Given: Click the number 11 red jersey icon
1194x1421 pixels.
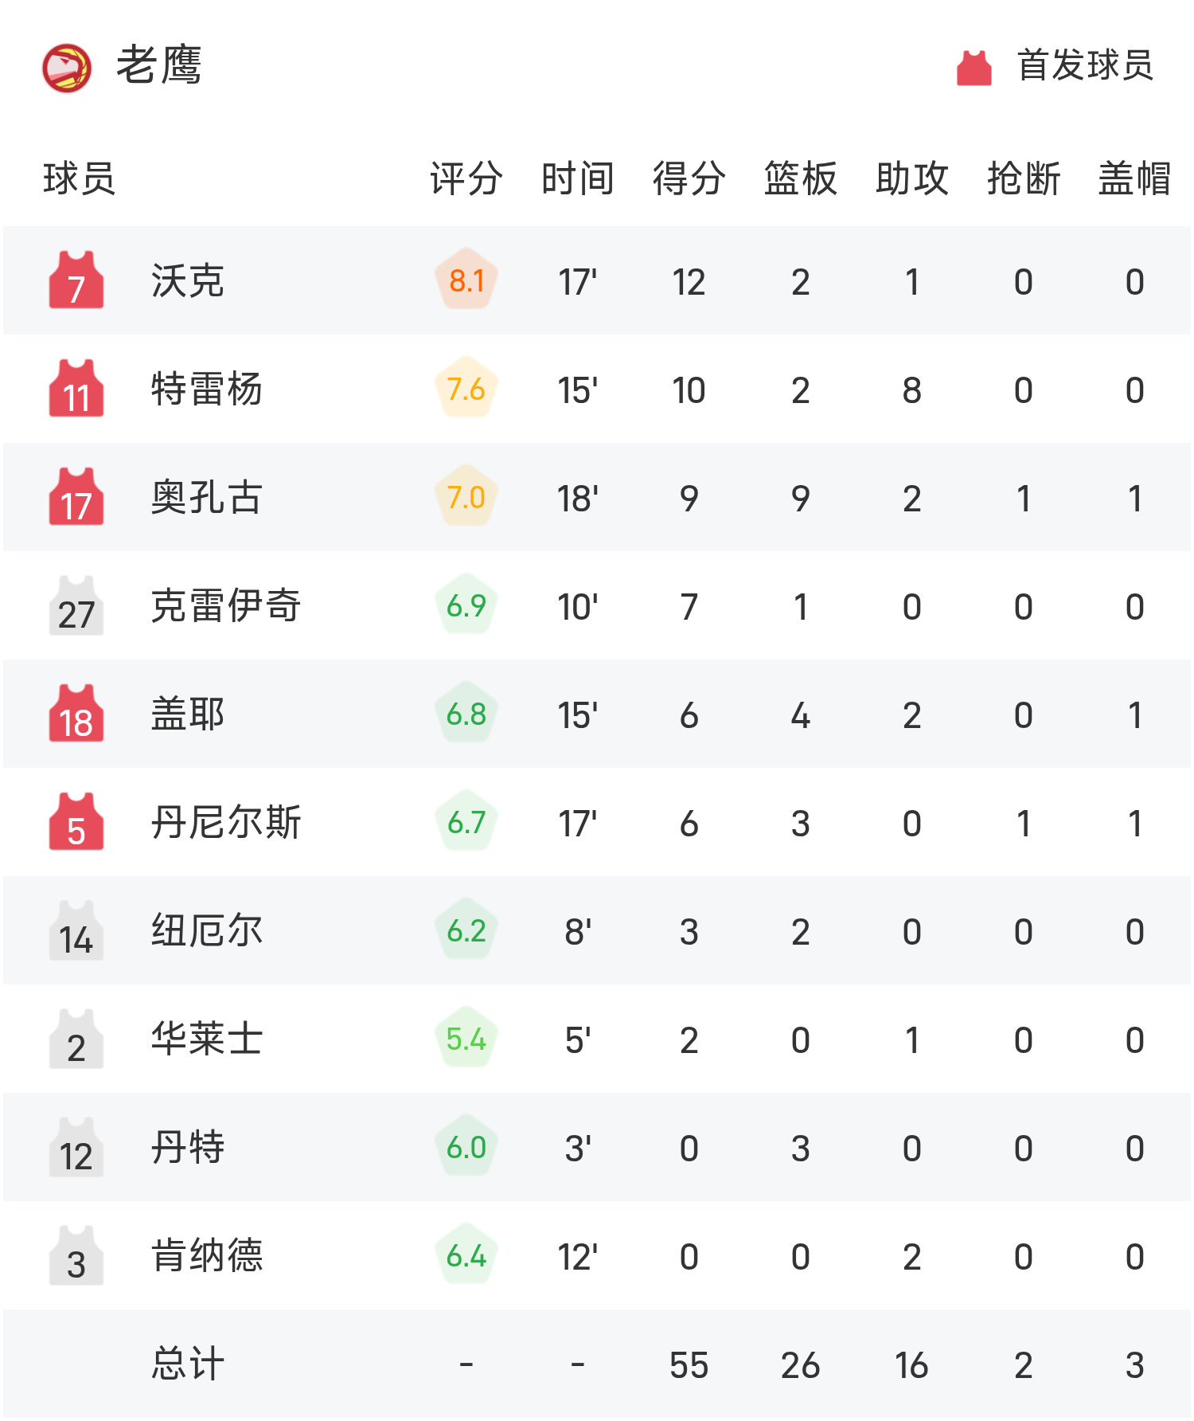Looking at the screenshot, I should click(76, 390).
